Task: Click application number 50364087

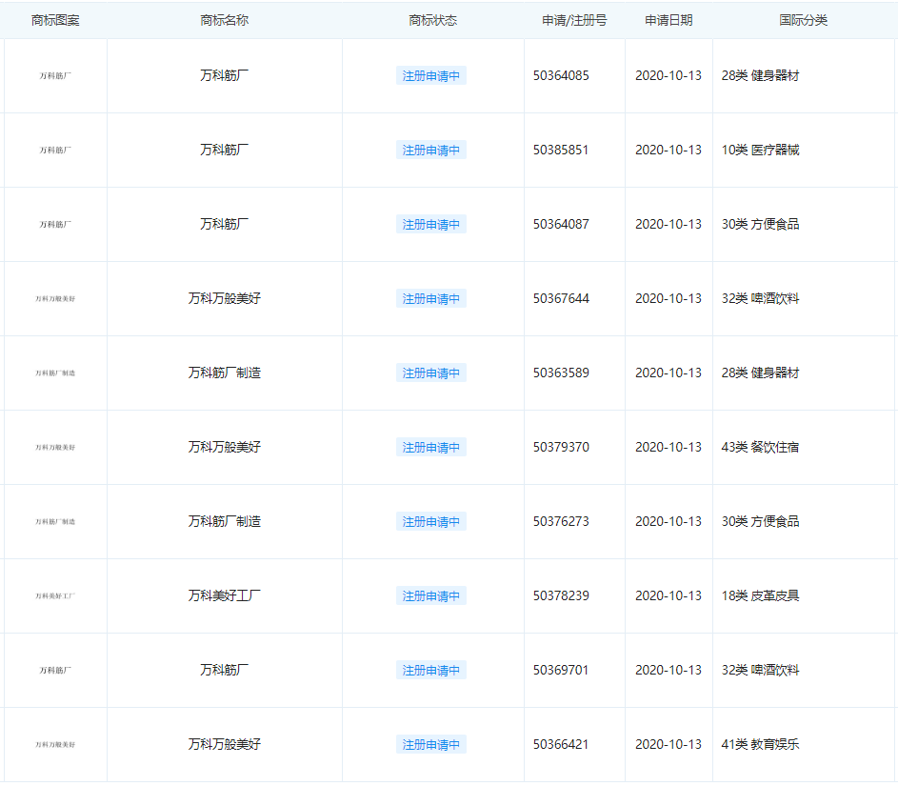Action: coord(561,224)
